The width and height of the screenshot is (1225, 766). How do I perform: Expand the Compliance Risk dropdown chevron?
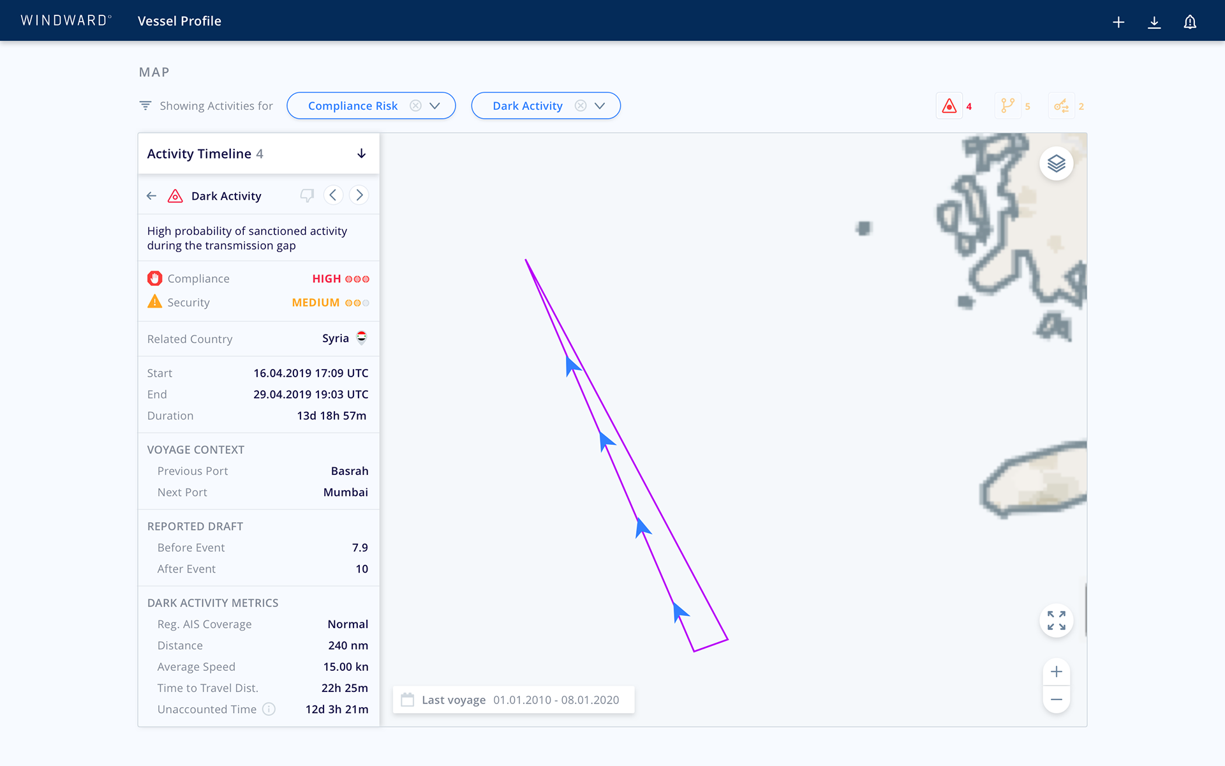click(x=435, y=106)
